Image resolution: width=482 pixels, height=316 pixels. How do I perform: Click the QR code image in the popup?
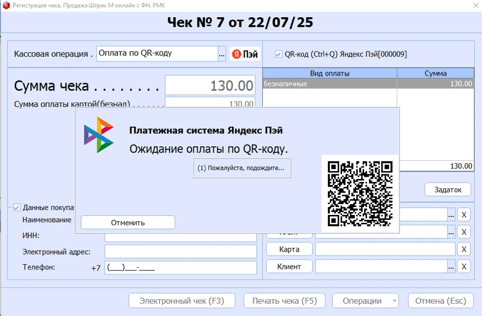point(360,194)
